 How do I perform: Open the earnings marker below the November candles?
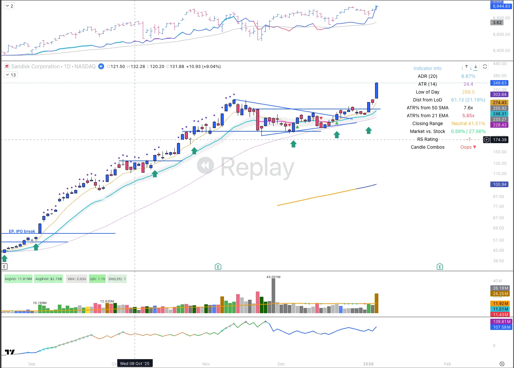(218, 267)
